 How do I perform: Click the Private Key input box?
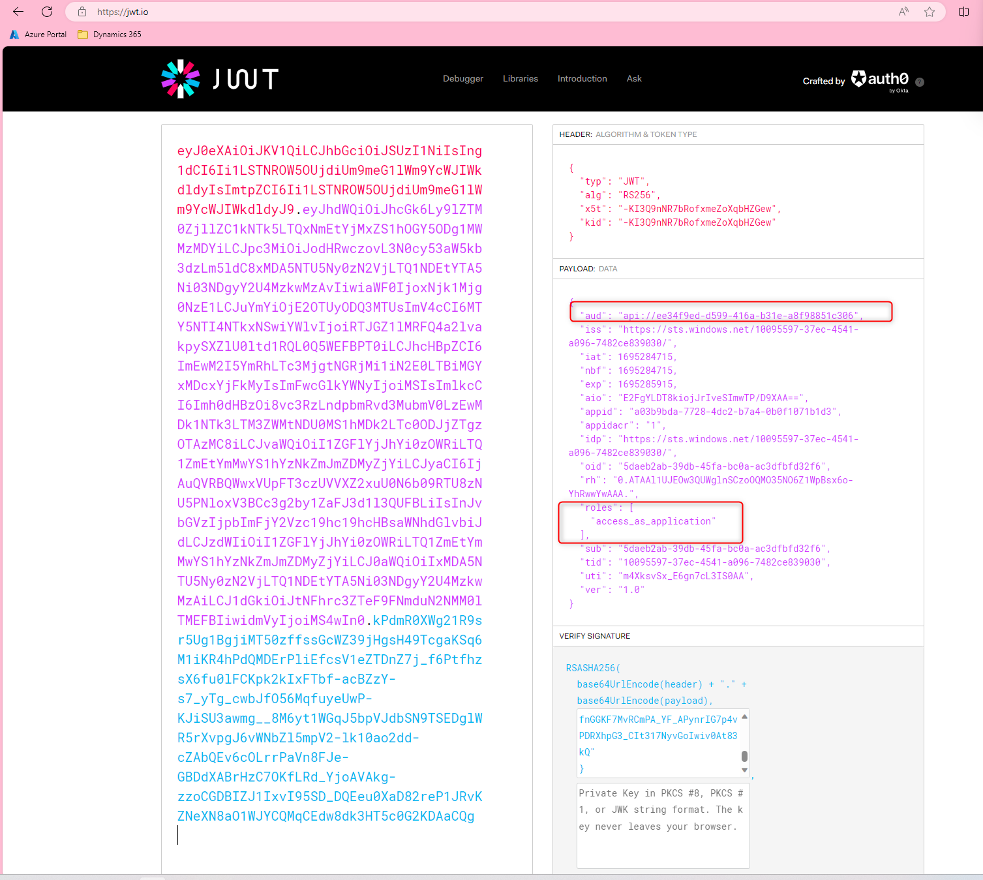663,826
